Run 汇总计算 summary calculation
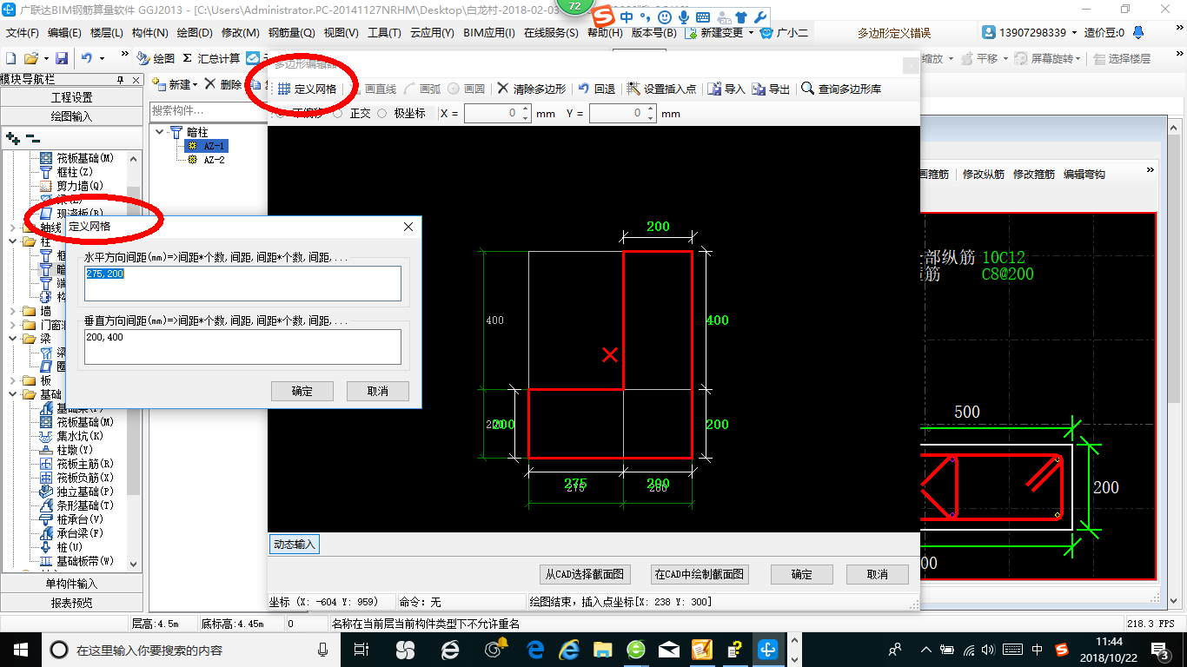The width and height of the screenshot is (1187, 667). pyautogui.click(x=211, y=58)
